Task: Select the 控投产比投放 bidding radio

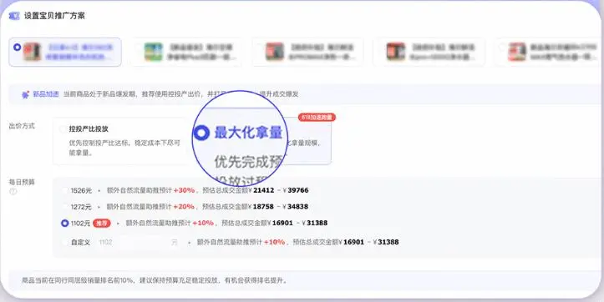Action: pyautogui.click(x=63, y=129)
